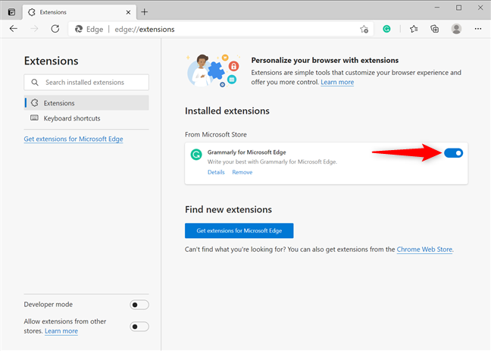Click the Edge logo in address bar
Viewport: 491px width, 351px height.
79,29
